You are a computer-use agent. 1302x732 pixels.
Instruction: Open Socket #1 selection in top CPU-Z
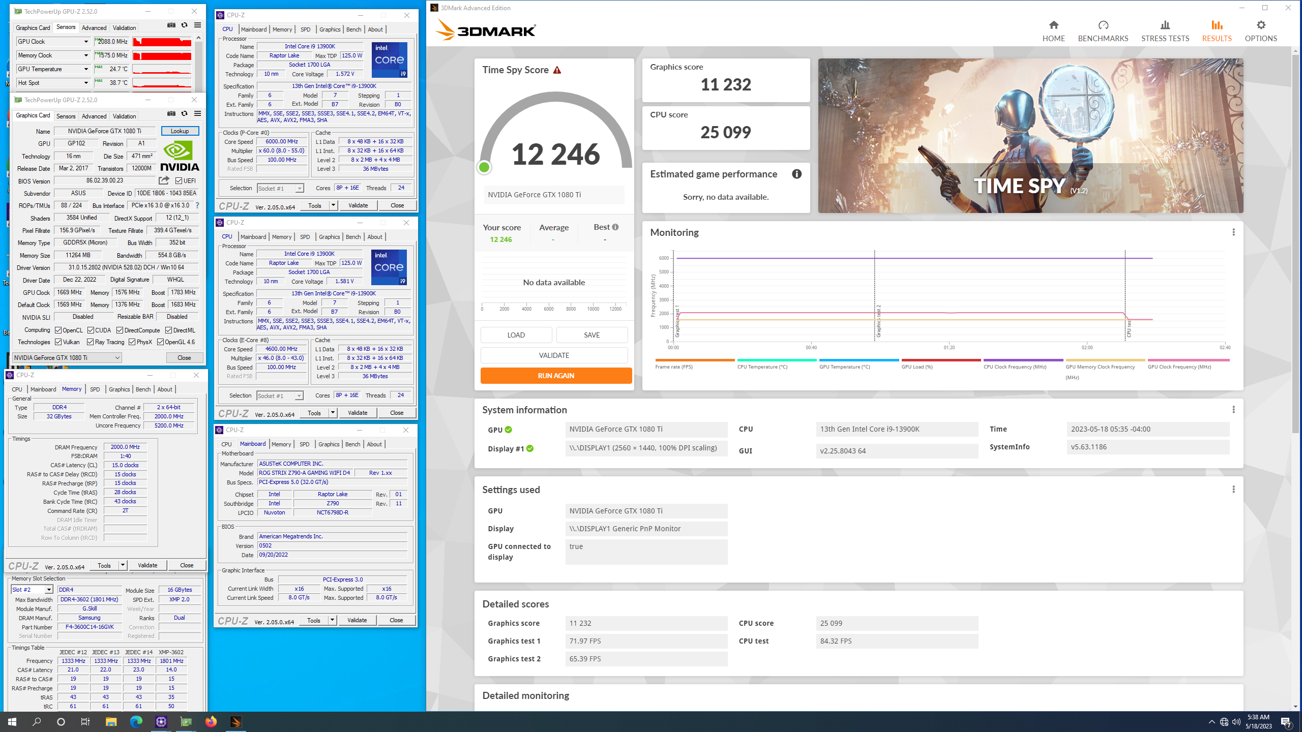pos(280,189)
